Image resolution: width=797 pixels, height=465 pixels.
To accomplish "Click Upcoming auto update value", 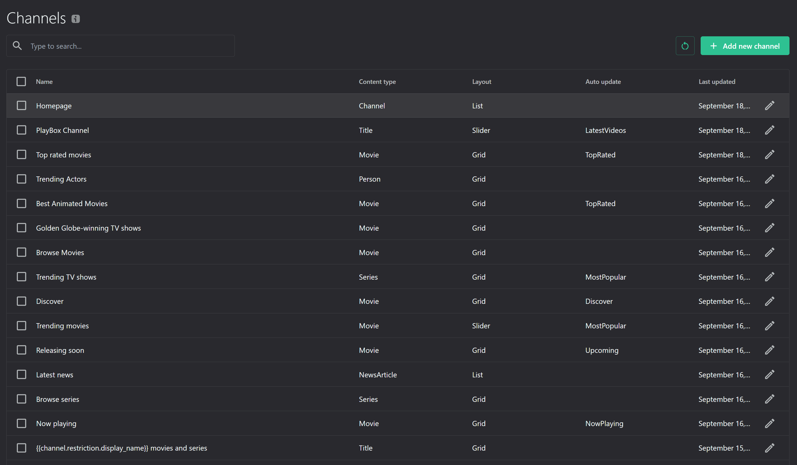I will 601,350.
